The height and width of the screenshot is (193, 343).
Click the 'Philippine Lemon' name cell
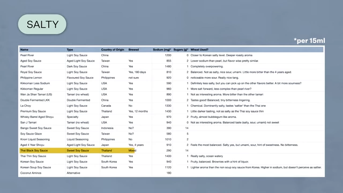point(31,78)
